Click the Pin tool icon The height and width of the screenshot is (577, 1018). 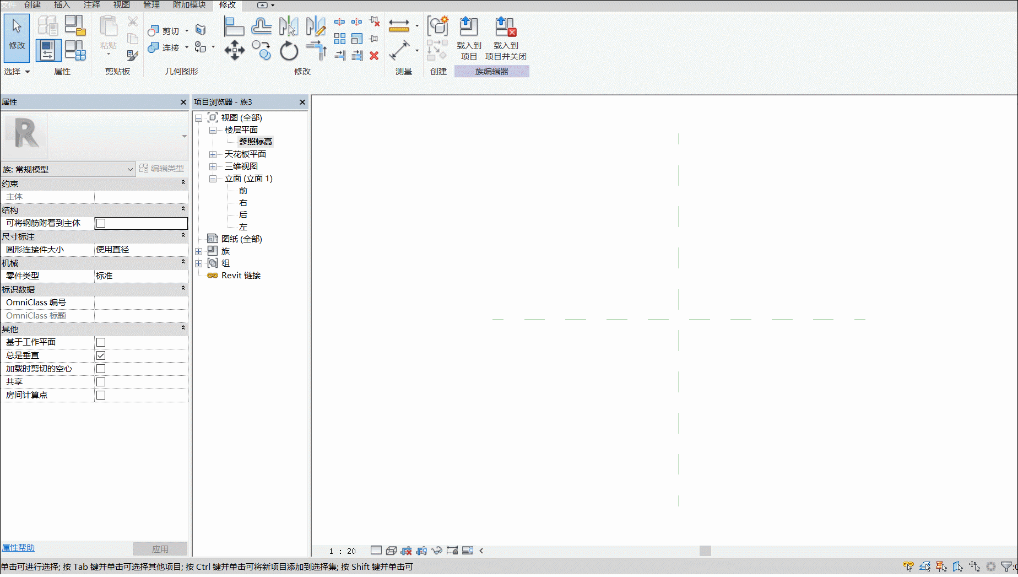(x=374, y=39)
